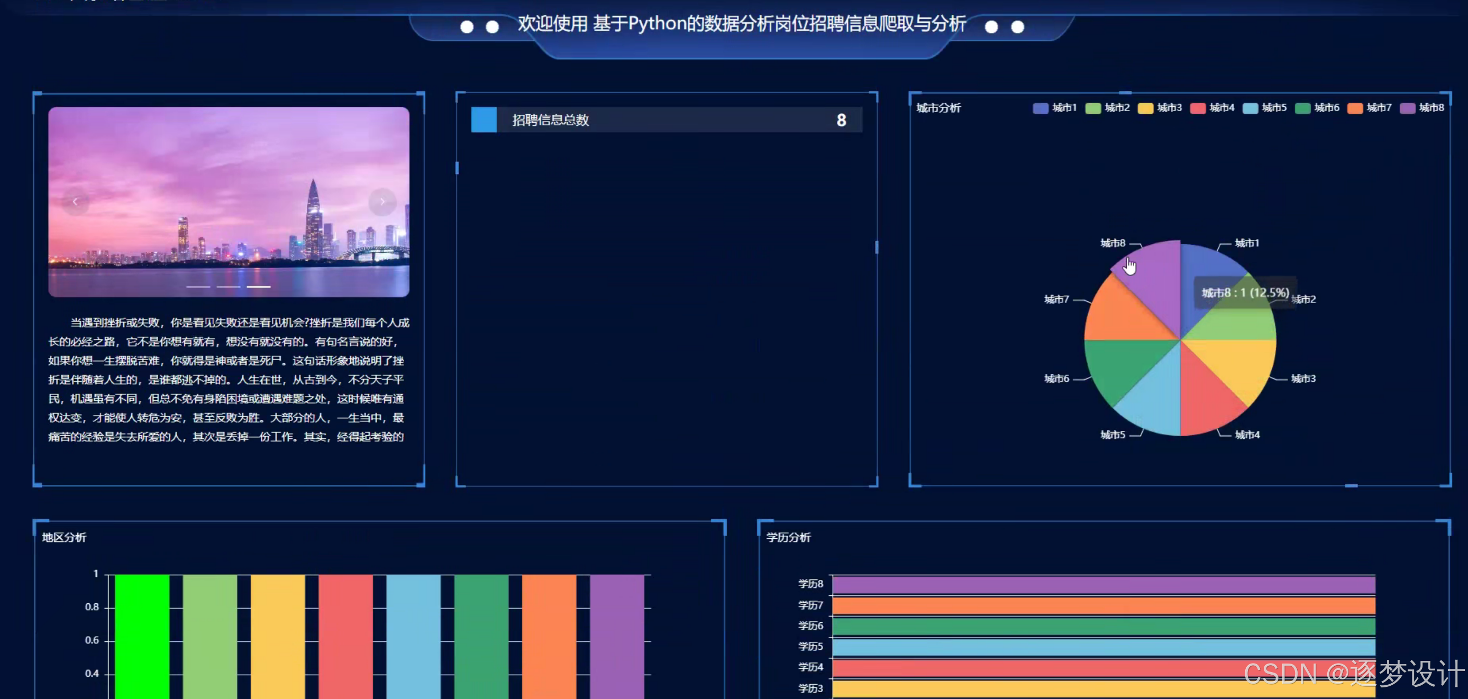
Task: Click the 学历7 horizontal bar
Action: point(1104,605)
